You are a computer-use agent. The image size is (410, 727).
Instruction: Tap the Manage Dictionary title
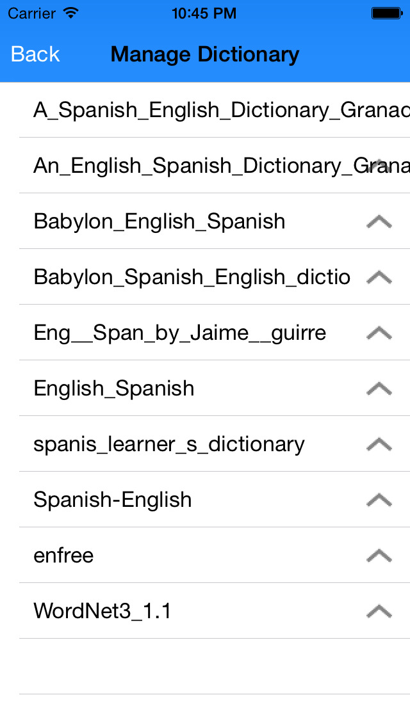click(204, 54)
